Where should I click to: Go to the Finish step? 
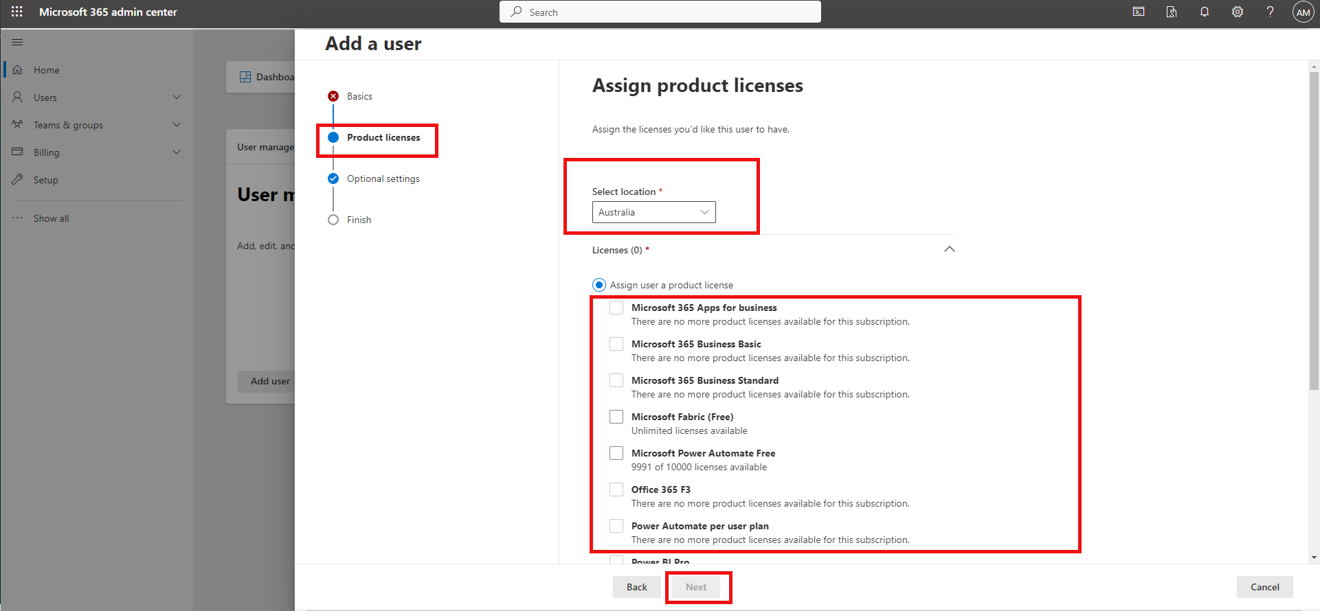359,220
